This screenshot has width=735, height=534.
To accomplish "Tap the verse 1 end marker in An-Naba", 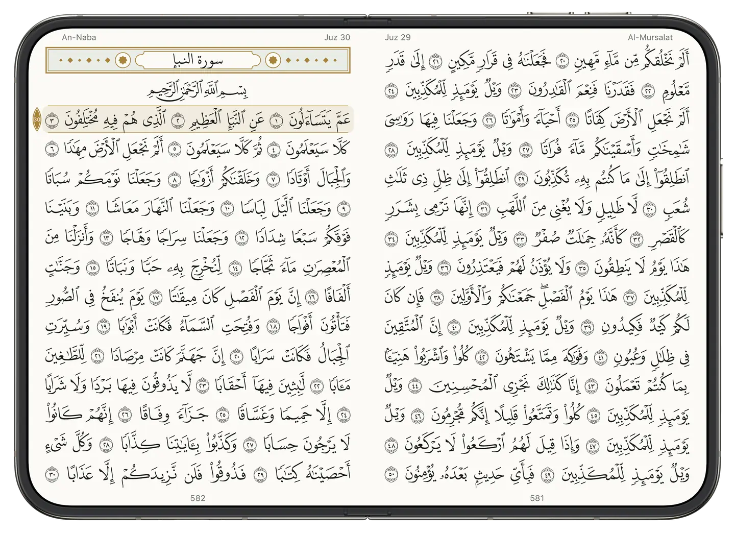I will click(x=276, y=121).
